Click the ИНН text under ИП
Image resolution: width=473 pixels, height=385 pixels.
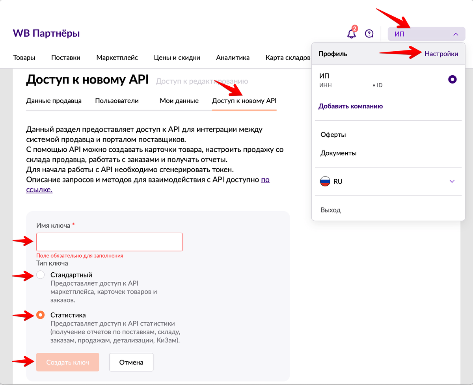point(325,85)
